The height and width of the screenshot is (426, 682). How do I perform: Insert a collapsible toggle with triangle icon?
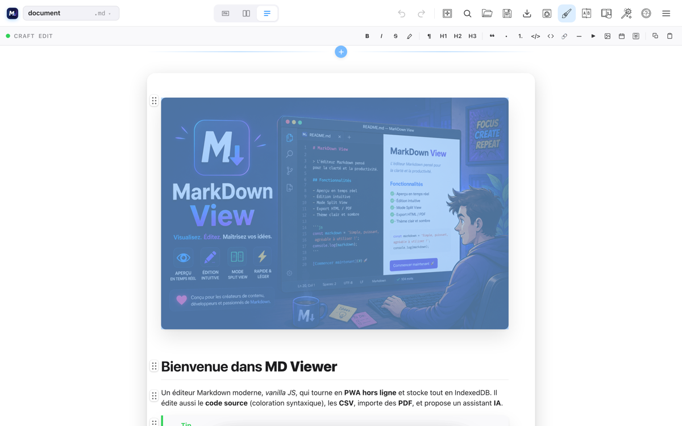click(x=593, y=36)
